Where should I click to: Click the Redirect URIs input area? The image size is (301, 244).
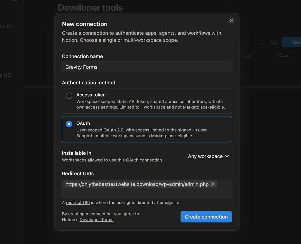pos(147,188)
